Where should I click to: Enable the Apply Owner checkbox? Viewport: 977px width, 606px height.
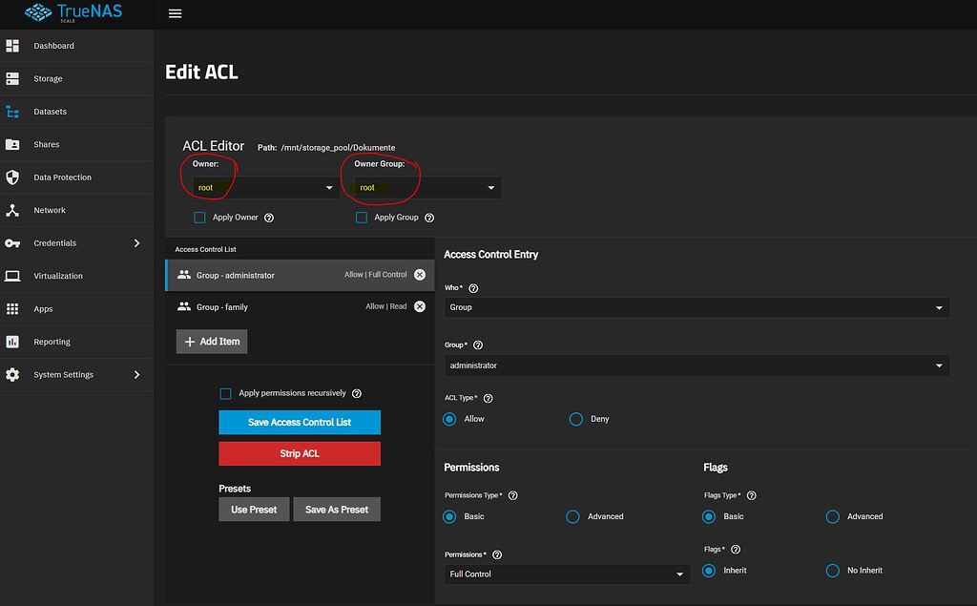click(x=199, y=218)
